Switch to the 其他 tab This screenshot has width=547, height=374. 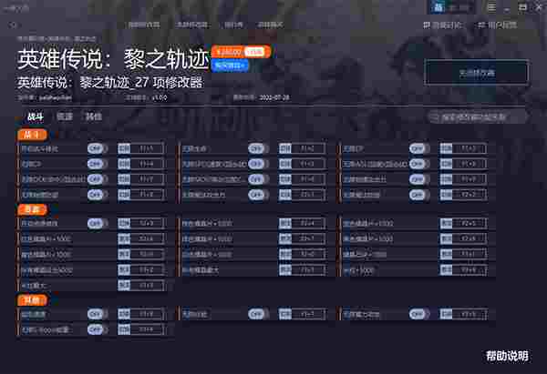coord(94,116)
